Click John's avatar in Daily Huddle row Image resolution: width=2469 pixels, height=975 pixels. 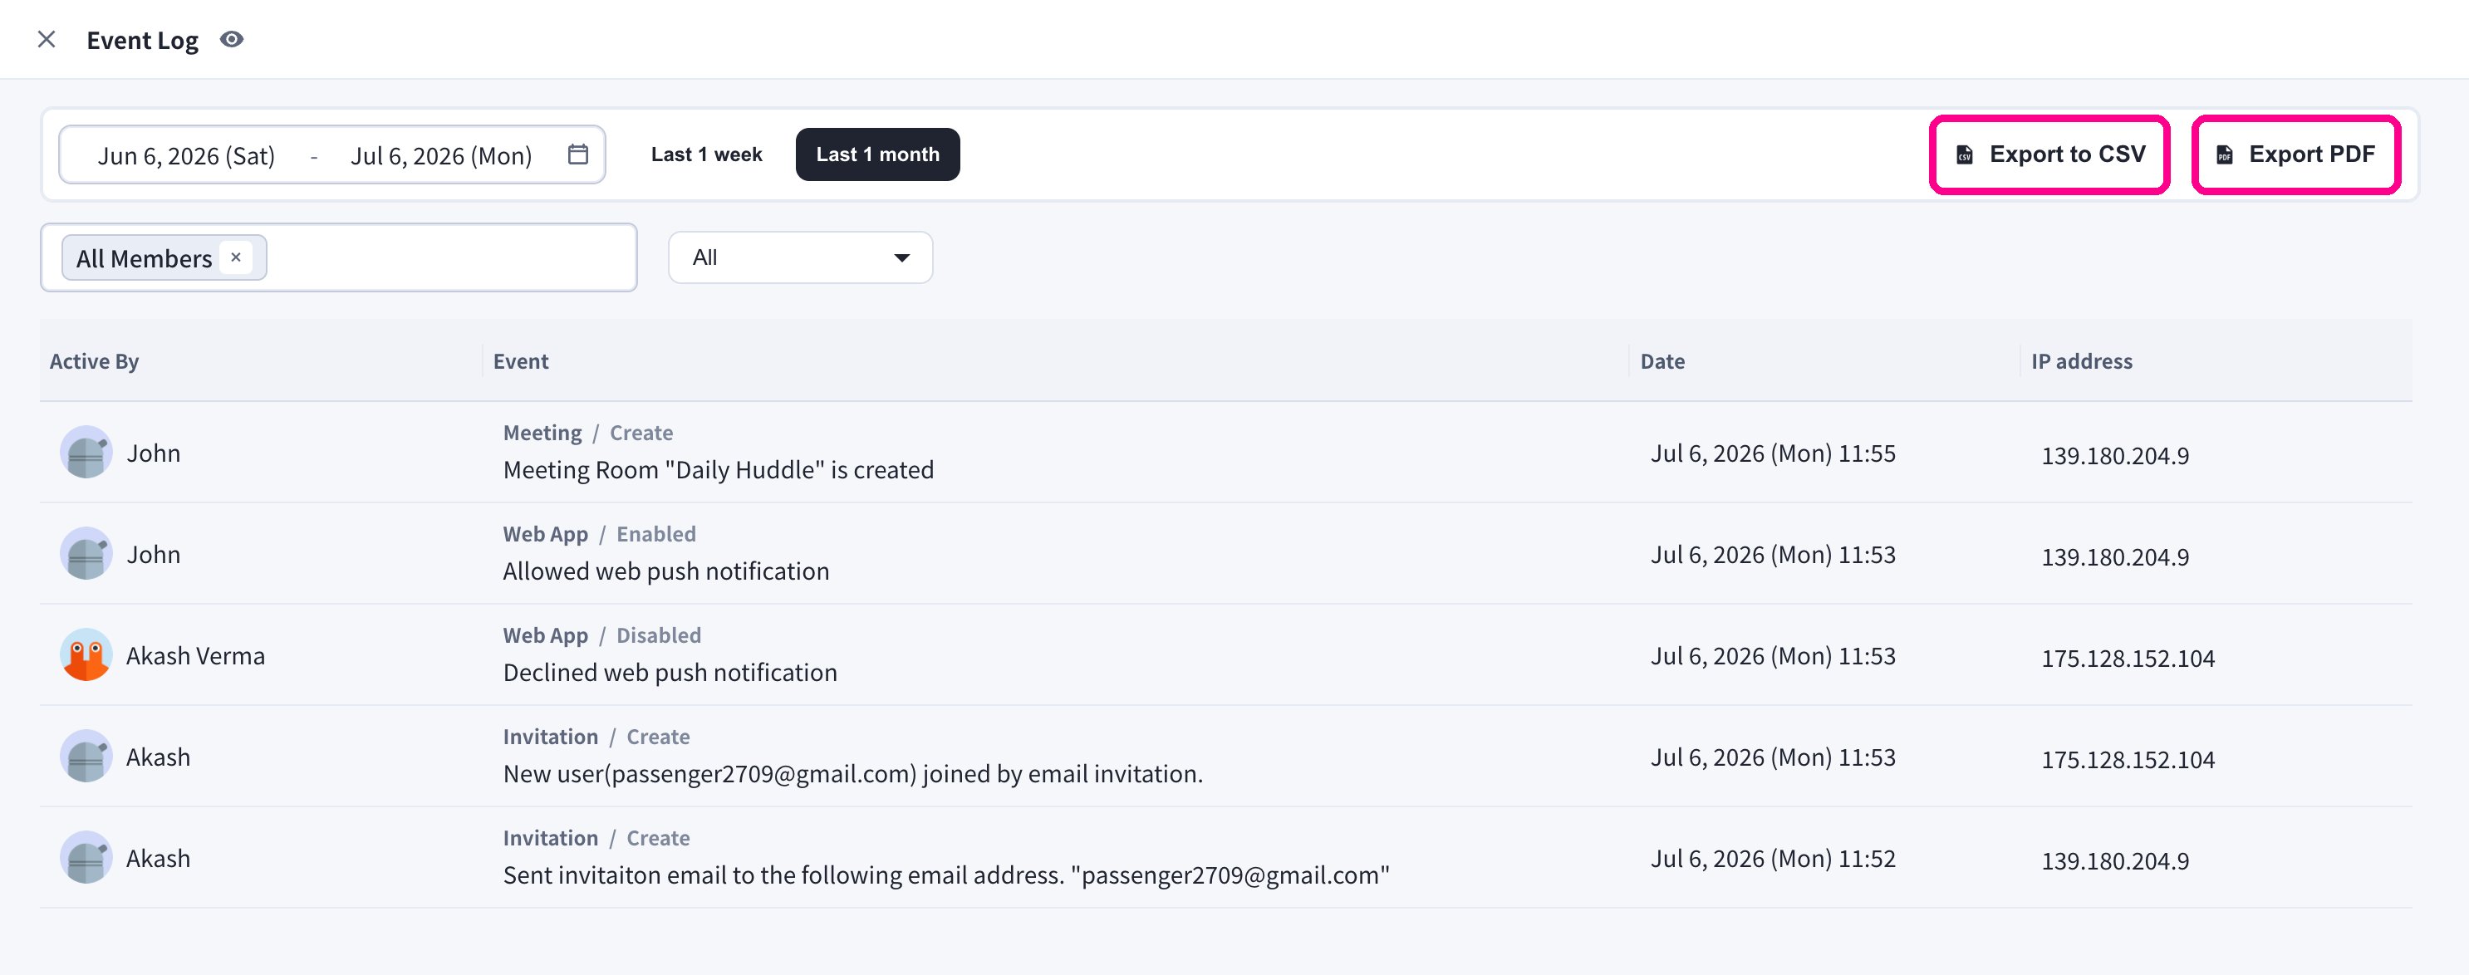point(86,452)
